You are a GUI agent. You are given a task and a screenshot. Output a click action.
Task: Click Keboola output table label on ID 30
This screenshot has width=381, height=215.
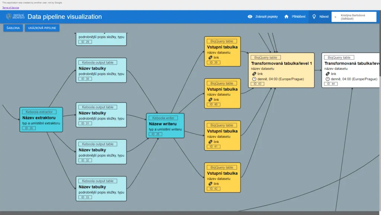pyautogui.click(x=98, y=62)
